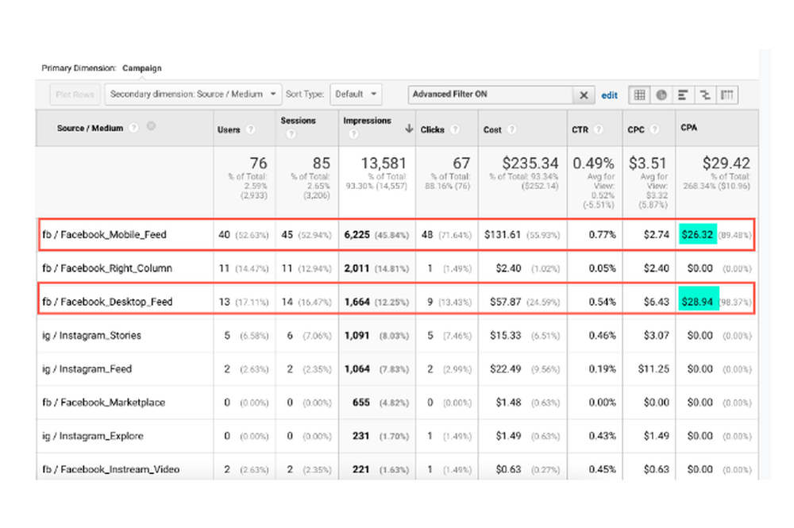
Task: Select ig / Instagram_Explore row label
Action: [93, 436]
